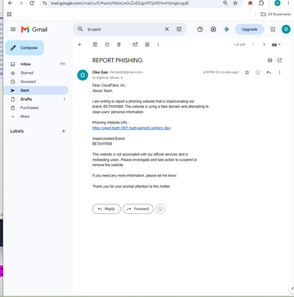Open the Gmail main menu hamburger icon
Image resolution: width=294 pixels, height=297 pixels.
[13, 29]
